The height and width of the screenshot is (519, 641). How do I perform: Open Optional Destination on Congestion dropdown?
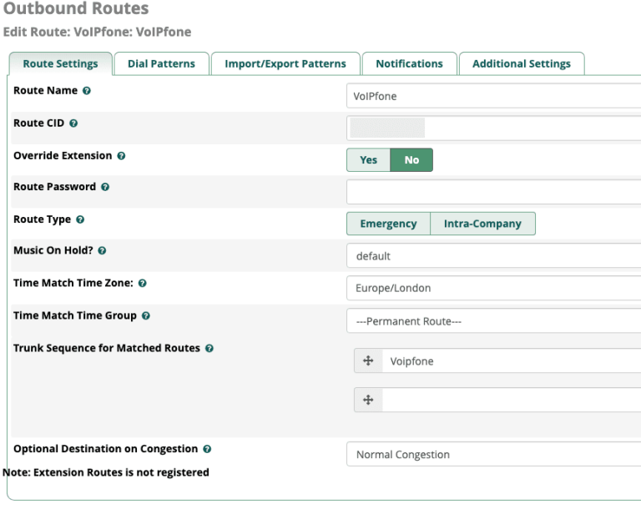494,455
